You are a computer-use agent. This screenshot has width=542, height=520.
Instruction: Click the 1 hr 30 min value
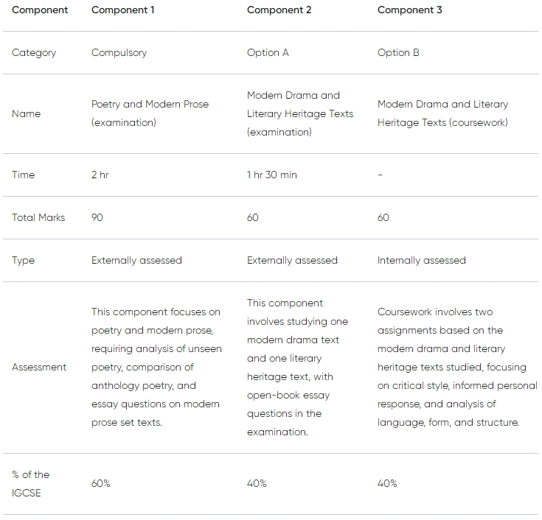(271, 175)
